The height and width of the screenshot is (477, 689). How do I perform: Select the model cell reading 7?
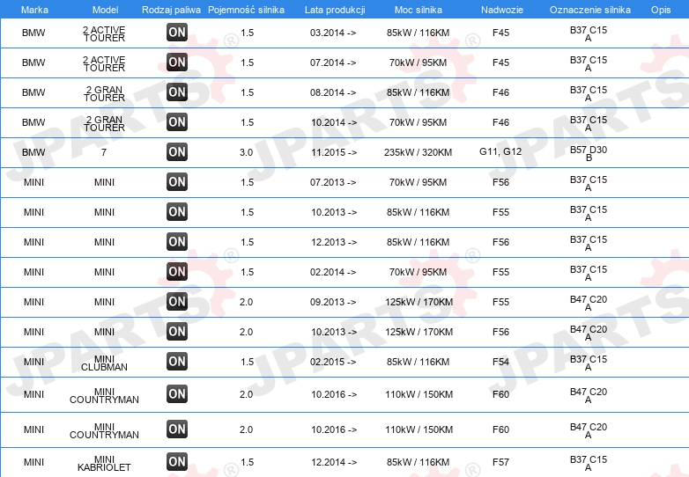coord(104,152)
